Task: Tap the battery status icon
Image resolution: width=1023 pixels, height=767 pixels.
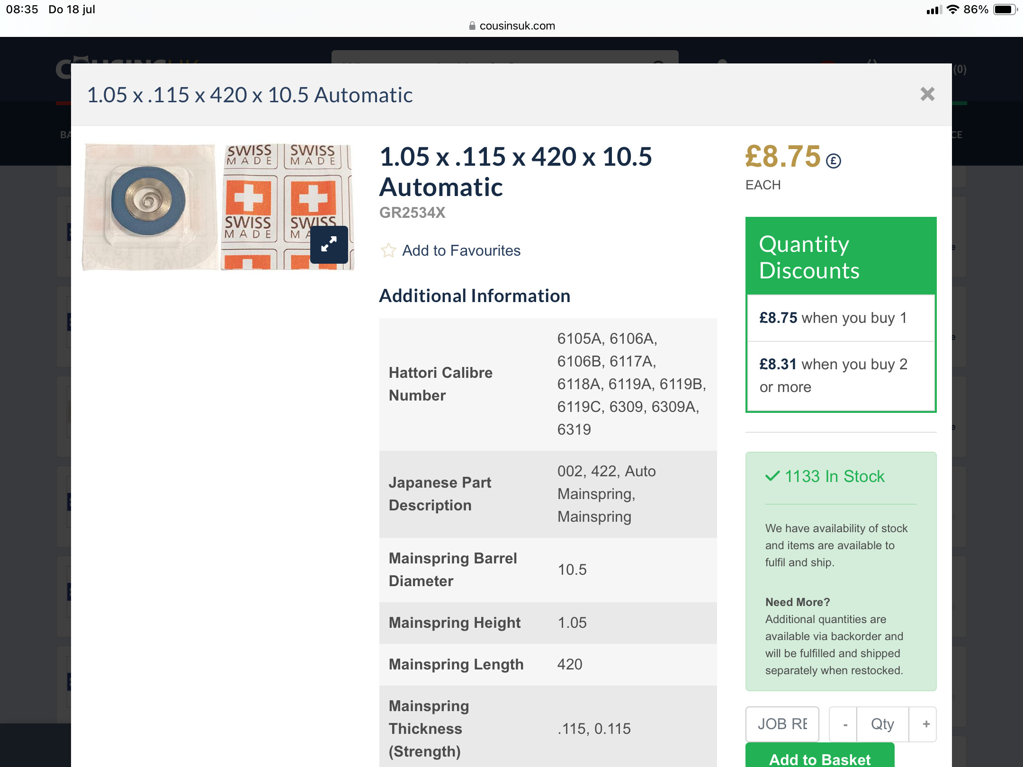Action: pos(1005,9)
